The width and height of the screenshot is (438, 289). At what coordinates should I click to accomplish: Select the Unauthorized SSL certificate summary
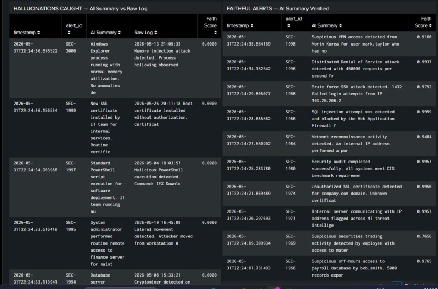tap(356, 194)
